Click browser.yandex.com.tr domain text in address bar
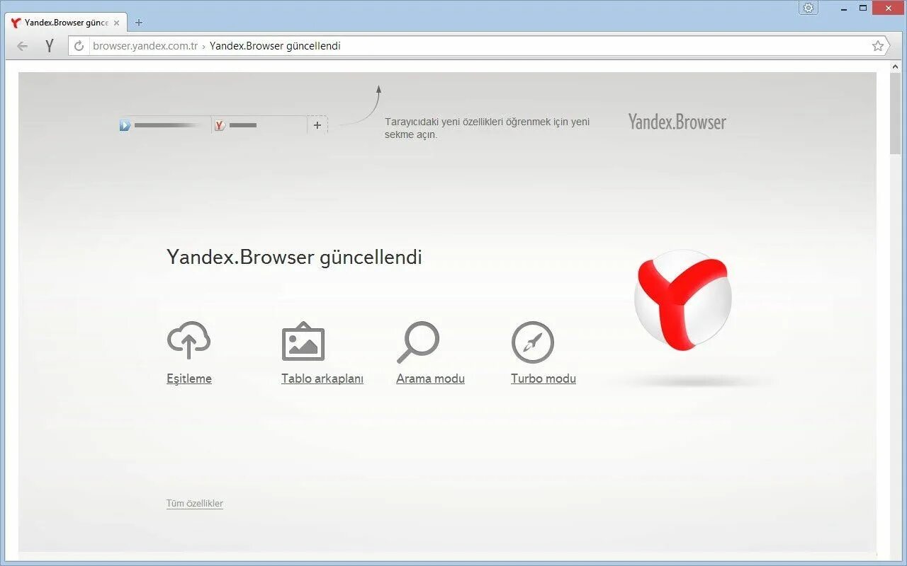The width and height of the screenshot is (907, 566). coord(145,46)
